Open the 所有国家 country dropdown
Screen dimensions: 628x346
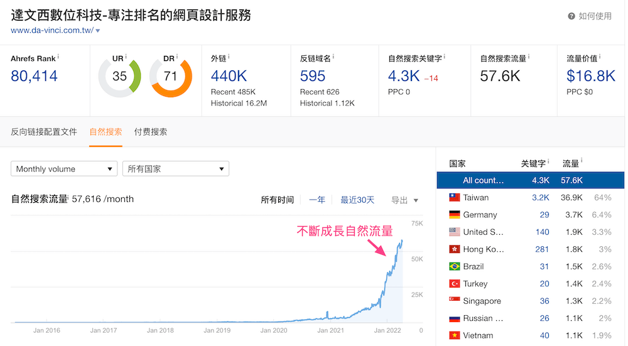pos(176,168)
